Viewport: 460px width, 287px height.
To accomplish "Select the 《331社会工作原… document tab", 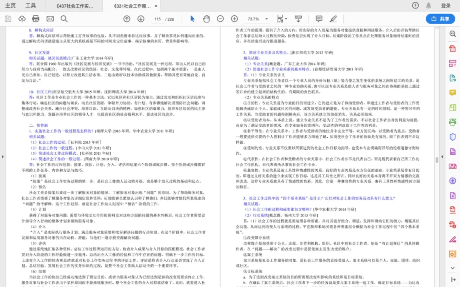I will [x=132, y=6].
